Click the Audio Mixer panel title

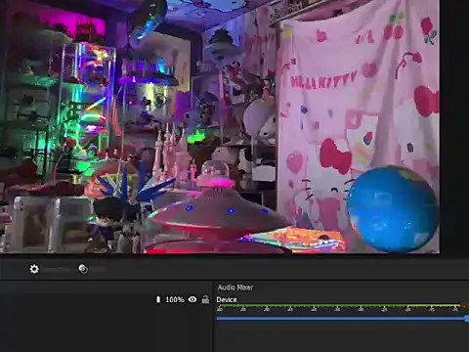pyautogui.click(x=235, y=287)
